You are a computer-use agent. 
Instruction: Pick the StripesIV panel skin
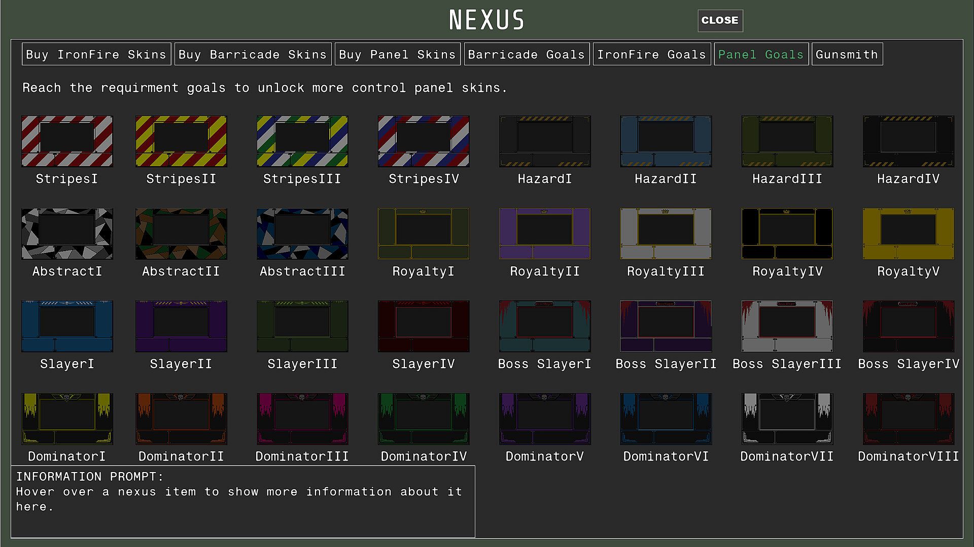point(424,141)
